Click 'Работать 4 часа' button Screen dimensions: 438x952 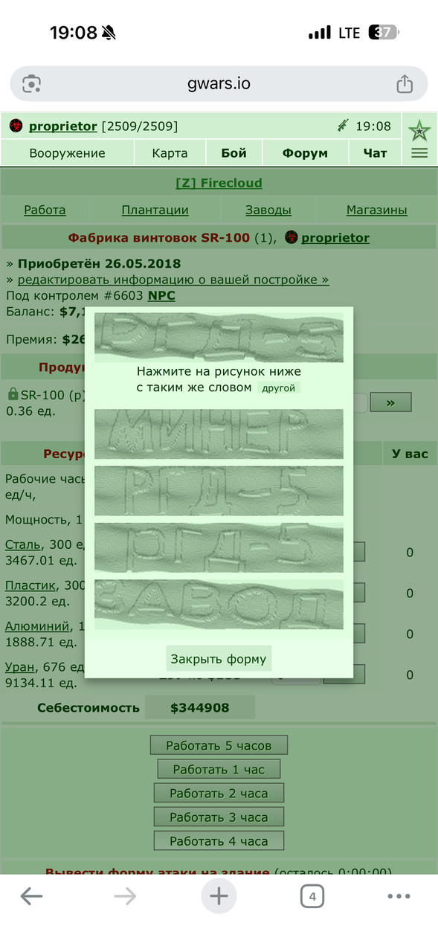tap(219, 841)
